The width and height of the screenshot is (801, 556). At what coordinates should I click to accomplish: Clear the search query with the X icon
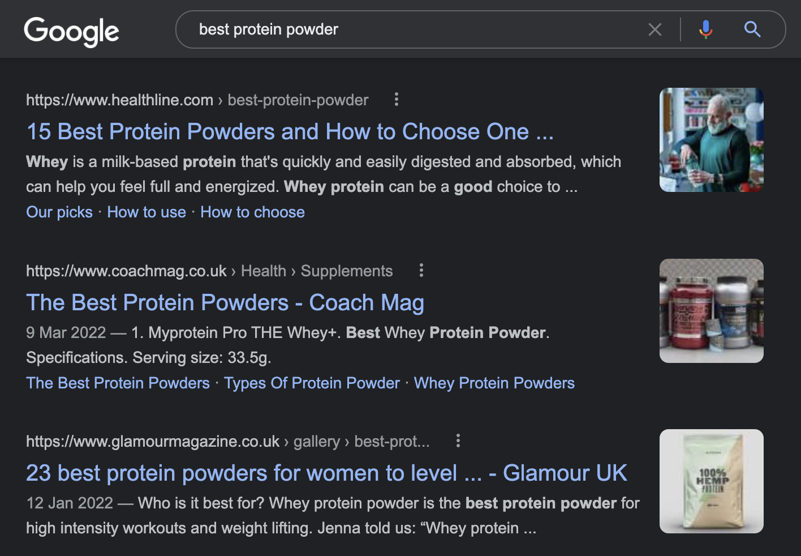pyautogui.click(x=655, y=29)
